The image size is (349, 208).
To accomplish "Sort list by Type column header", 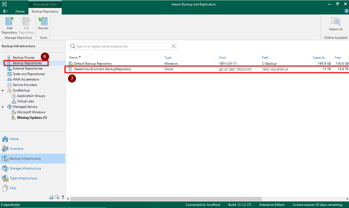I will click(168, 58).
